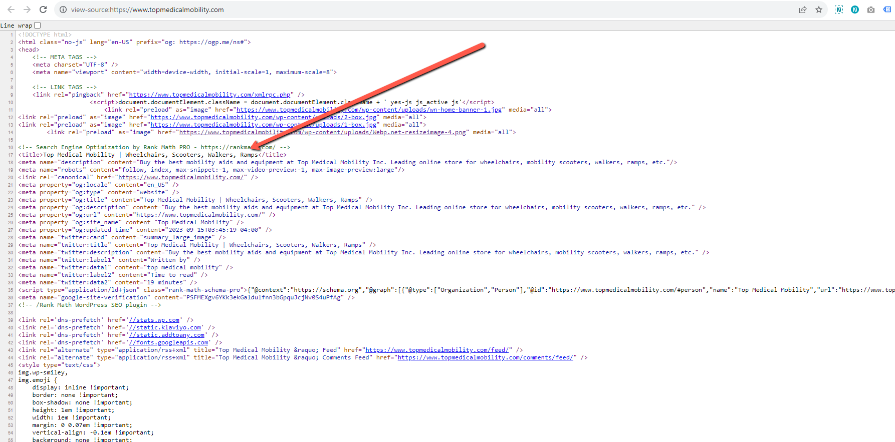This screenshot has width=895, height=442.
Task: Click the twitter:title meta line
Action: point(197,245)
